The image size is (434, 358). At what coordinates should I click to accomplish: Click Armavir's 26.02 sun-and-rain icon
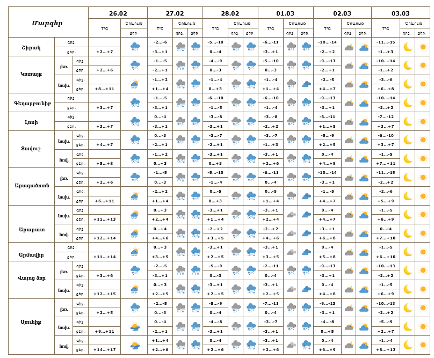[134, 252]
